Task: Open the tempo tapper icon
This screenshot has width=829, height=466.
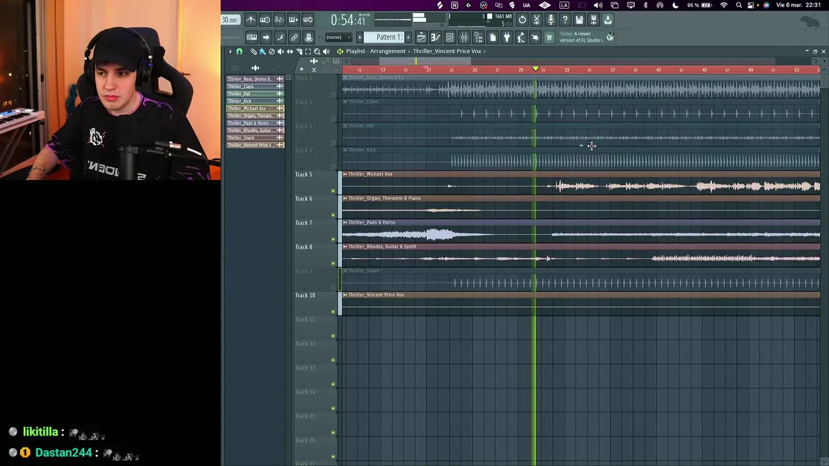Action: click(521, 37)
